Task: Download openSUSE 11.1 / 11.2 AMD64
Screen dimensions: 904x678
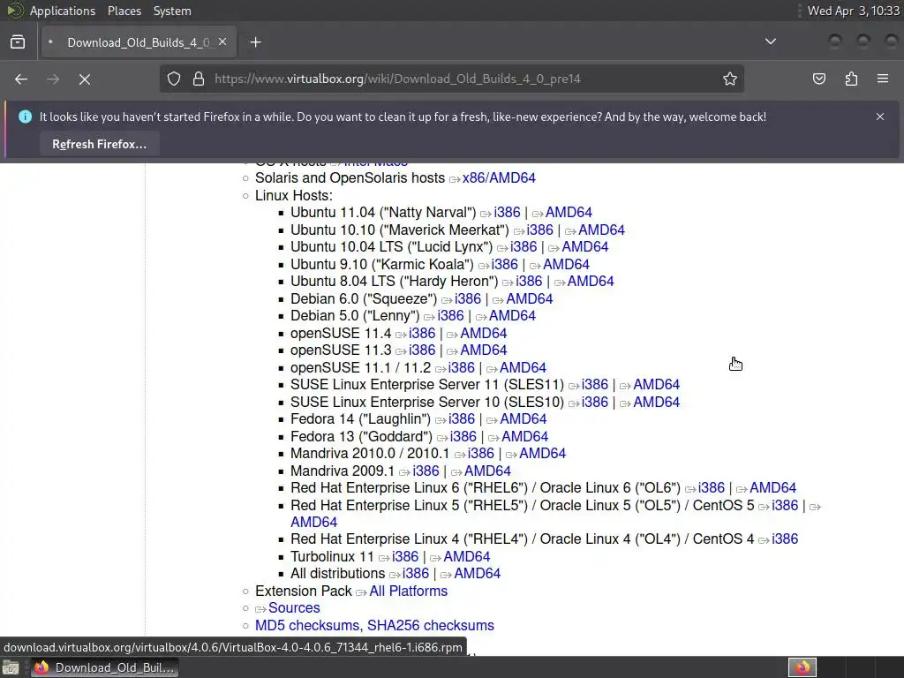Action: (x=523, y=367)
